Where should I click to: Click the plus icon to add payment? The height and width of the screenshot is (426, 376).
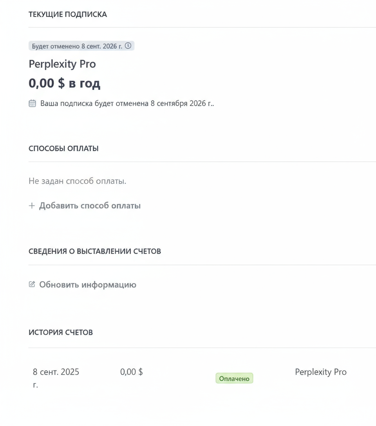(32, 206)
